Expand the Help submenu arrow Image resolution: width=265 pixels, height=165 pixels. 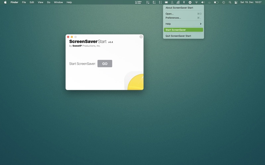(x=201, y=24)
